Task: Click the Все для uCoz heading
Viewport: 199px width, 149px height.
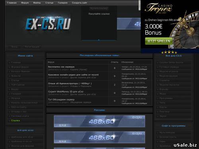Action: coord(25,130)
